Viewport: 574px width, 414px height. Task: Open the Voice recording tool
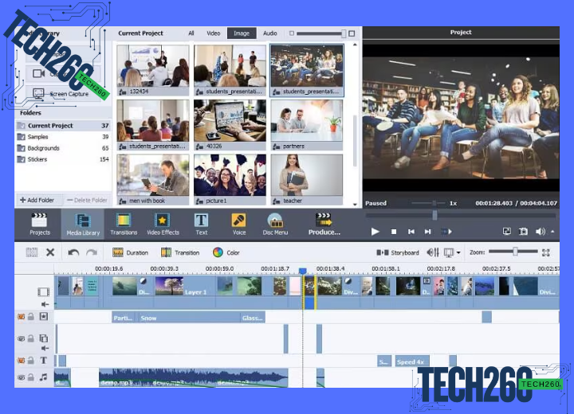[238, 223]
